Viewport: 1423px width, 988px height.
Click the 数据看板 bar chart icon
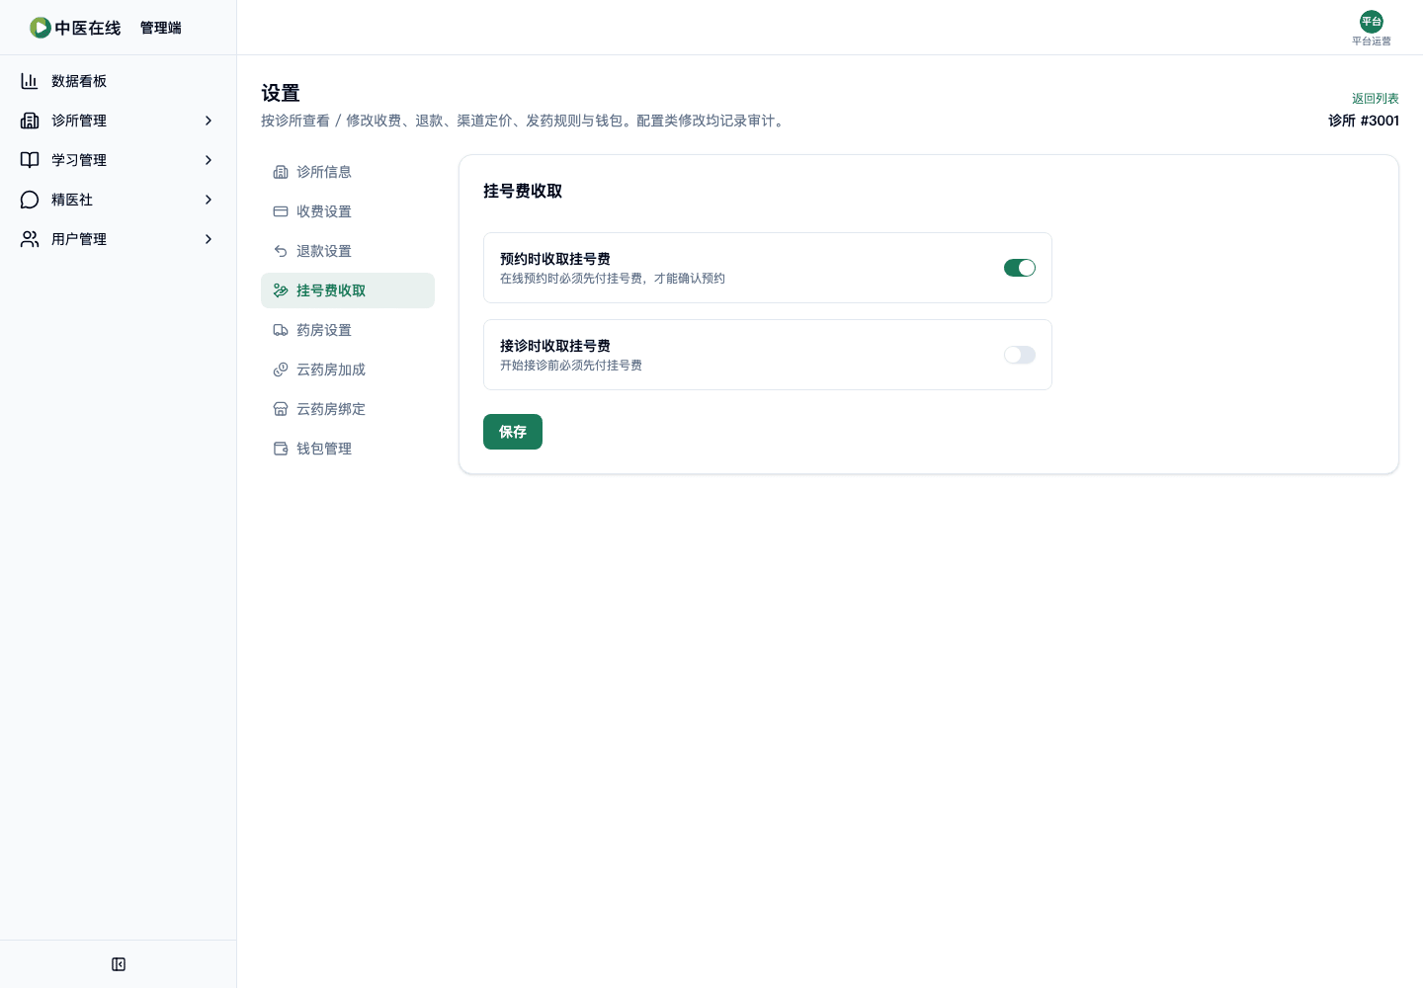(30, 81)
